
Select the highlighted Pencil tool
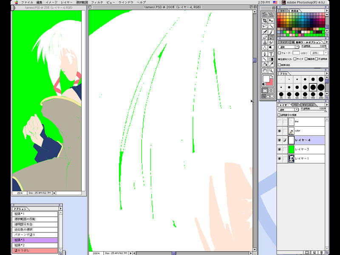pyautogui.click(x=271, y=37)
